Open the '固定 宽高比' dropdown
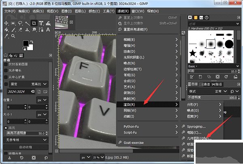Image resolution: width=243 pixels, height=164 pixels. coord(28,84)
